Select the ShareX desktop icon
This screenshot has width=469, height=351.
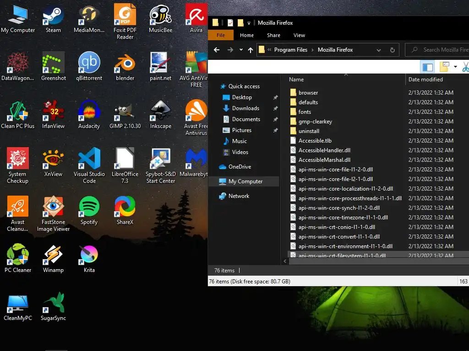(x=125, y=211)
